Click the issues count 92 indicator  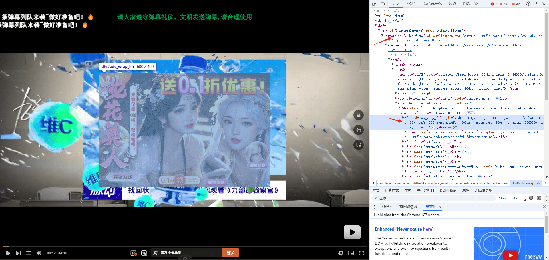[x=516, y=4]
